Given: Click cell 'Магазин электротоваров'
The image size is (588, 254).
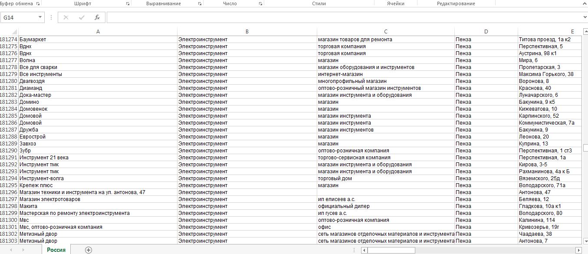Looking at the screenshot, I should [x=98, y=199].
